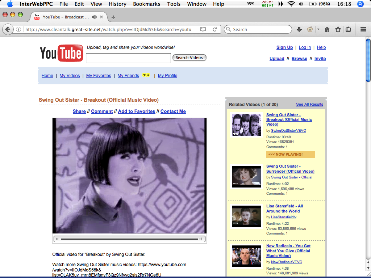Click the player volume icon
The width and height of the screenshot is (371, 278).
click(x=201, y=239)
